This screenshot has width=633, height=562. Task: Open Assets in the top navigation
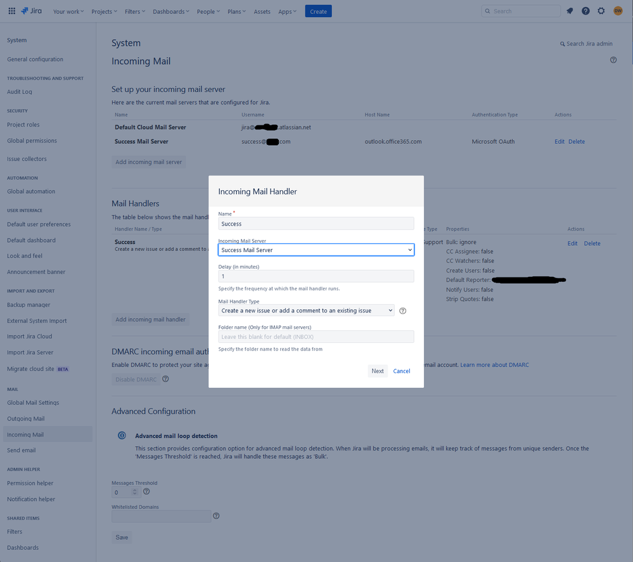[262, 11]
